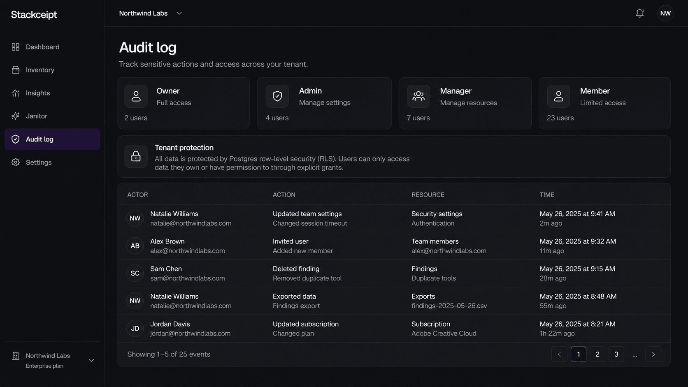Viewport: 688px width, 387px height.
Task: Open the Insights menu item
Action: [x=52, y=93]
